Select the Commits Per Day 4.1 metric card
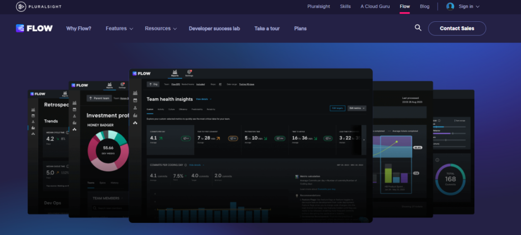 pos(170,140)
